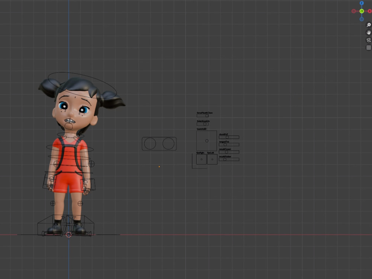Select the left circle of the eye target control
Screen dimensions: 372x279
click(x=150, y=144)
